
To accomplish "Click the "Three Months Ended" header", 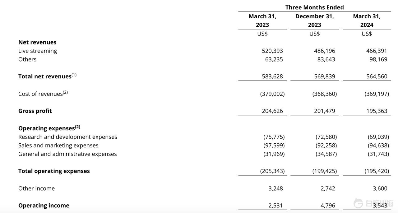I will click(x=314, y=7).
